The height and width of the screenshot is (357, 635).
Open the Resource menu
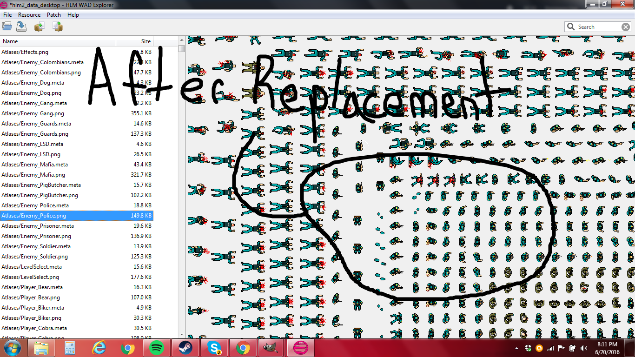point(29,15)
